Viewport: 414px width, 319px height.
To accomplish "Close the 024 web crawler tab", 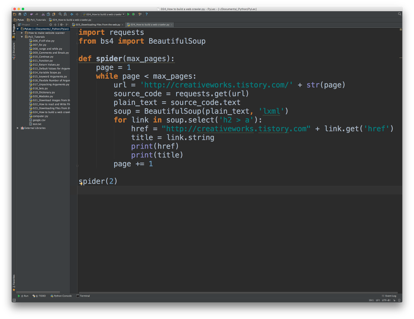I will (x=172, y=25).
